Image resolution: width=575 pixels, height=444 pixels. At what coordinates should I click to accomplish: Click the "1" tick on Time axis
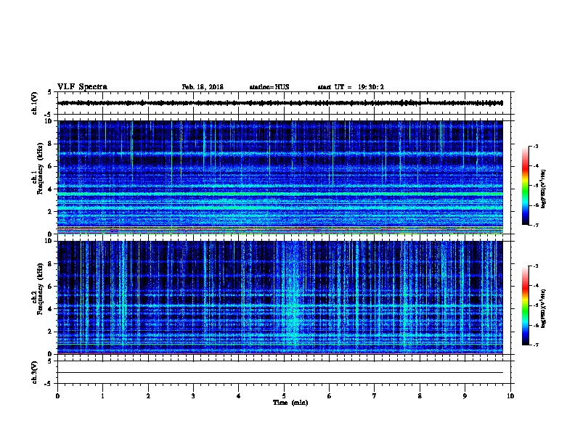pyautogui.click(x=102, y=396)
